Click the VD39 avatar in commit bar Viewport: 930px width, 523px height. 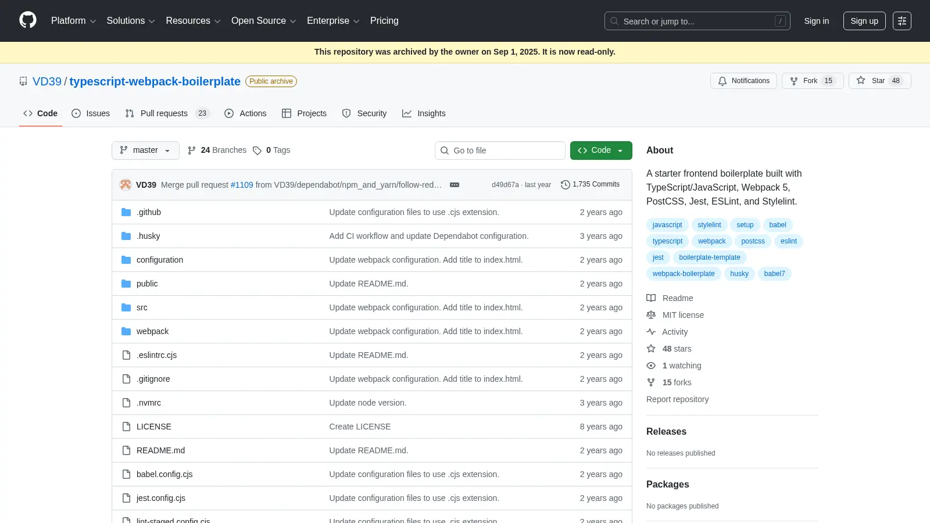point(126,185)
